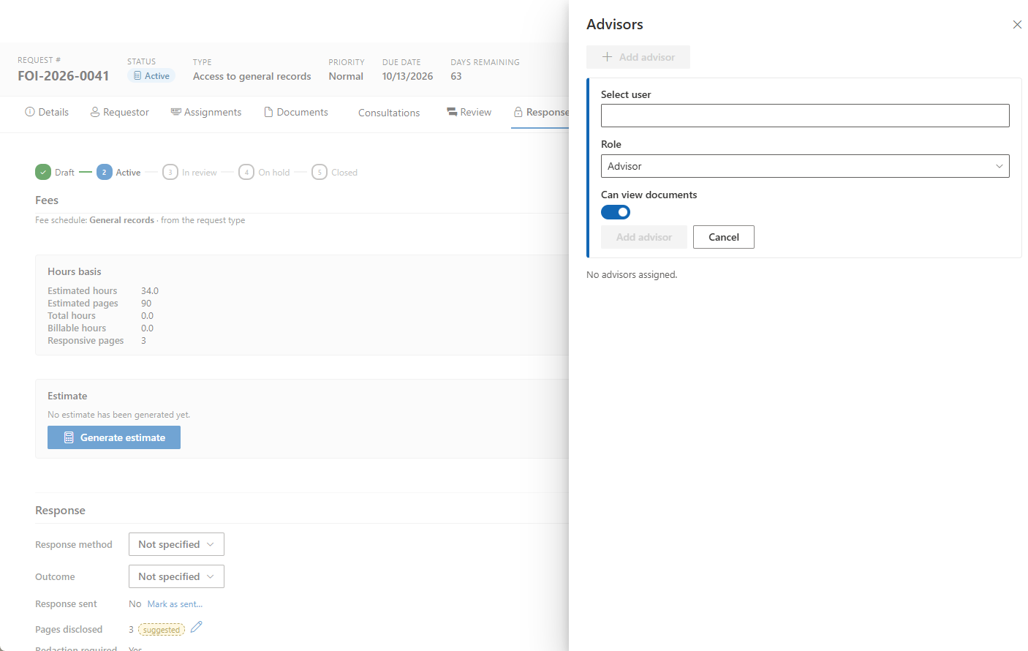Switch to the Requestor tab
Screen dimensions: 1028x651
coord(120,112)
